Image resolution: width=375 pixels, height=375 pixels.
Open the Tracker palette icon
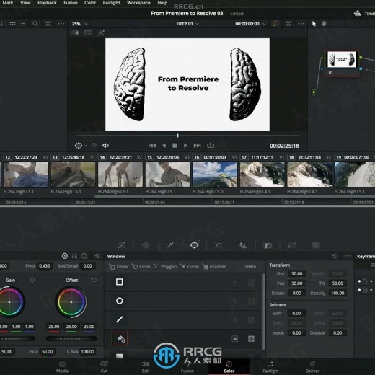point(219,245)
